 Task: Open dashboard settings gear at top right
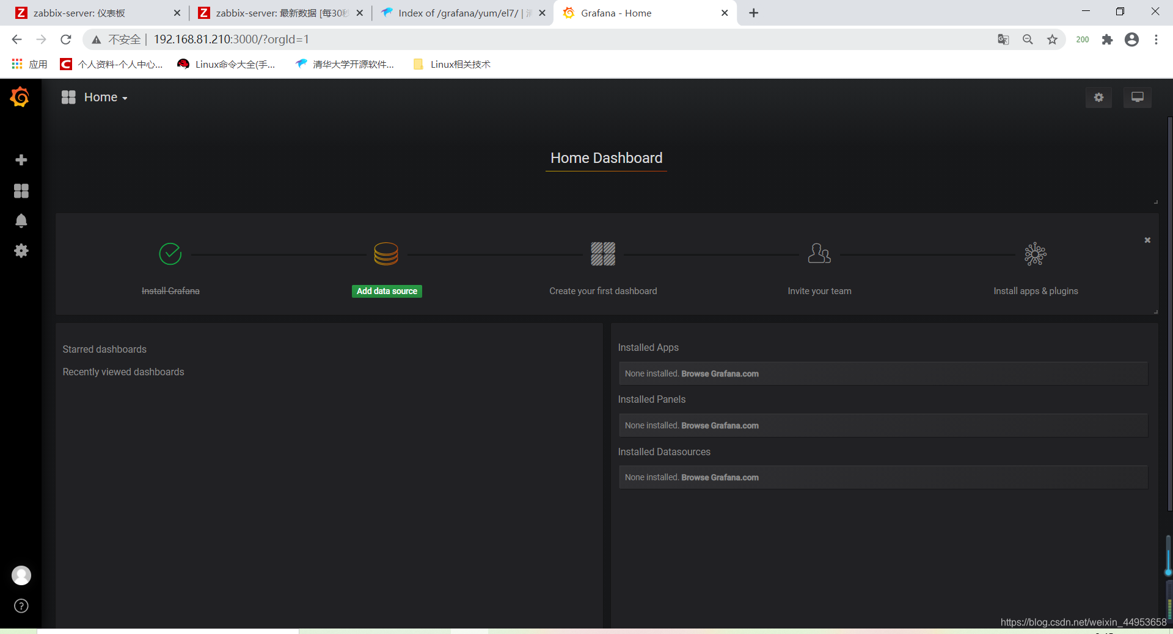[1099, 98]
